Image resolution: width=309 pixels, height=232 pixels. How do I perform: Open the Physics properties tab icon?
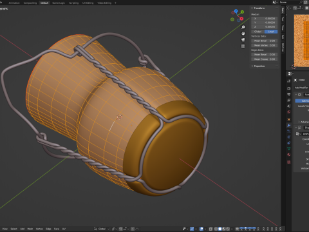tap(289, 137)
